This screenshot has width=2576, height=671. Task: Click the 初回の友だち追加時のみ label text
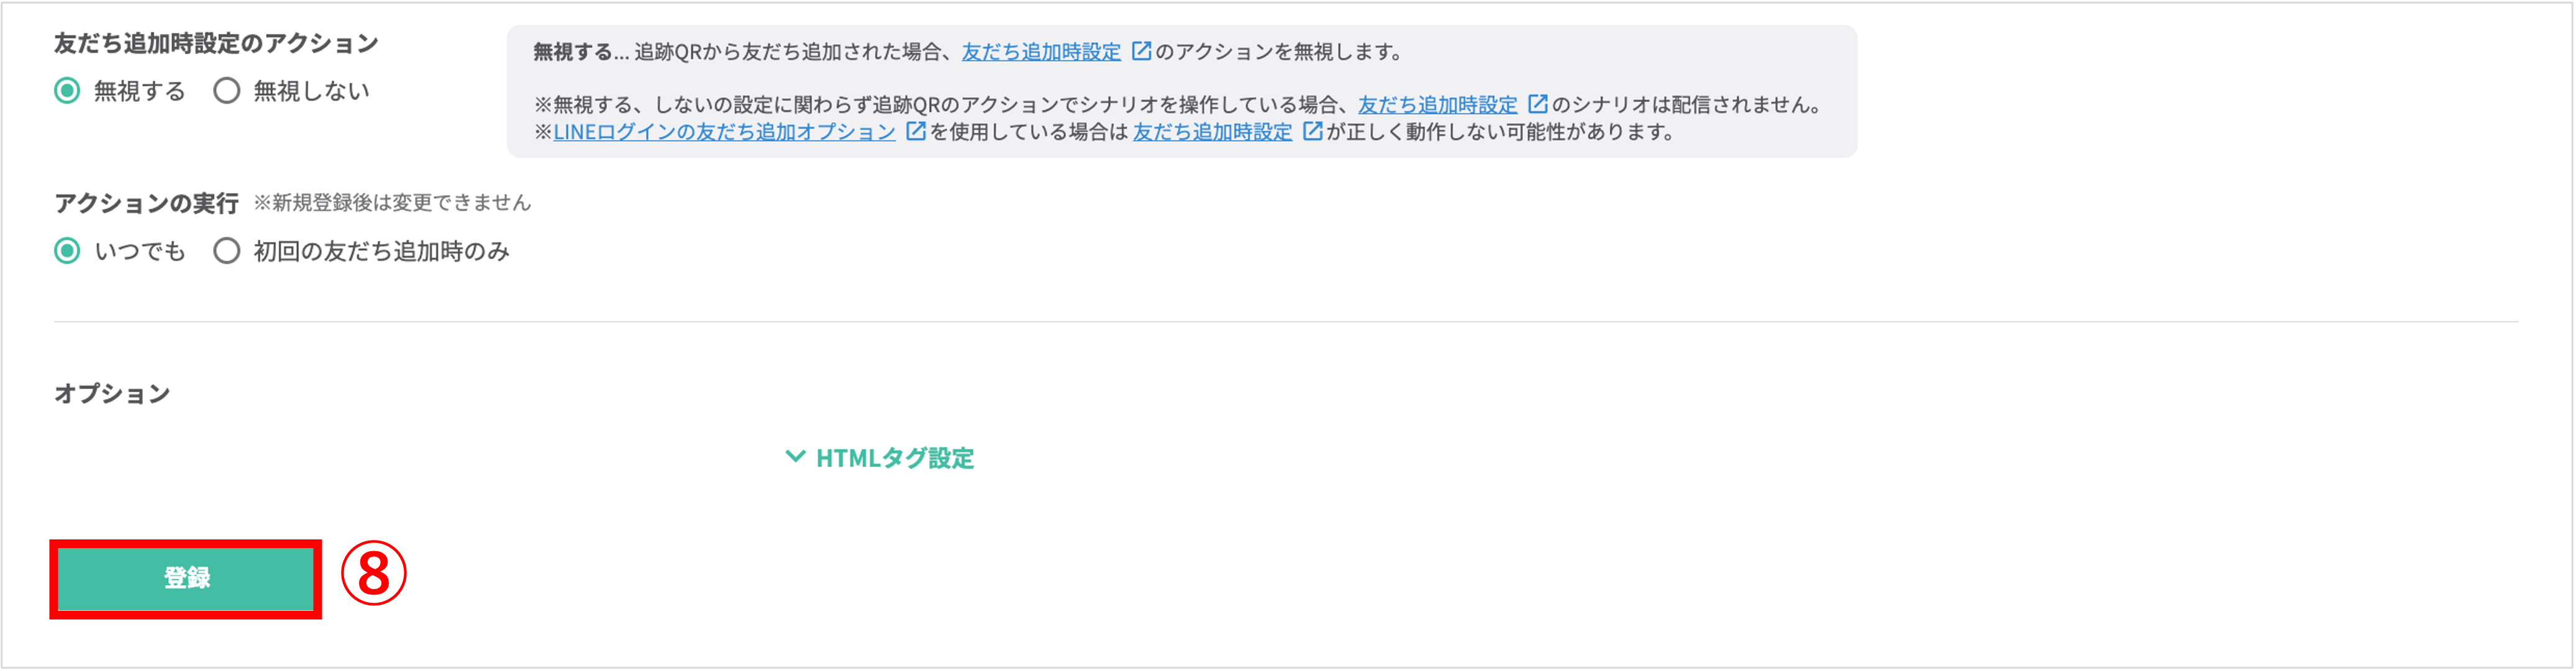pyautogui.click(x=382, y=251)
